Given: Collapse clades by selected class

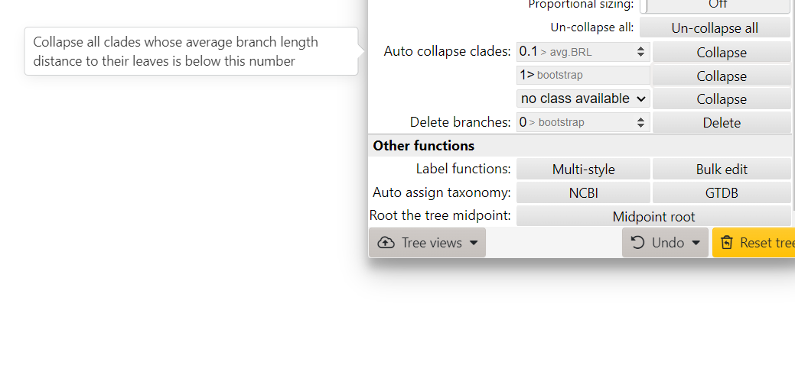Looking at the screenshot, I should click(x=721, y=99).
